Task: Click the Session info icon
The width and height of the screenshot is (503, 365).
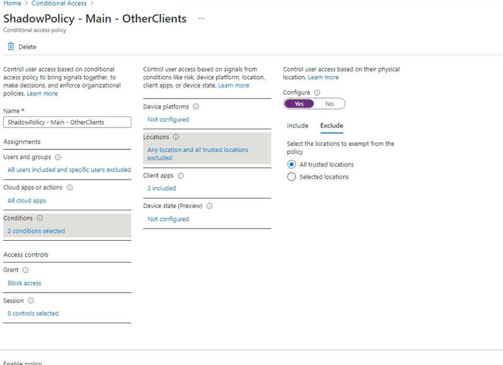Action: point(30,301)
